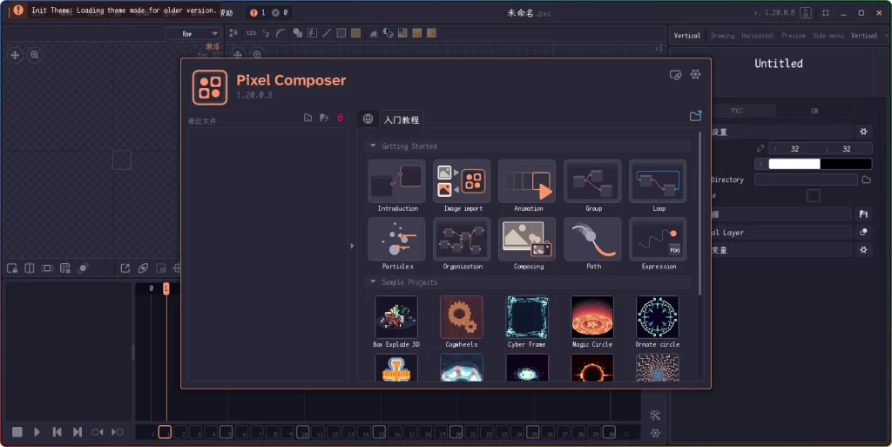892x447 pixels.
Task: Toggle the dimension link chain icon
Action: tap(760, 148)
